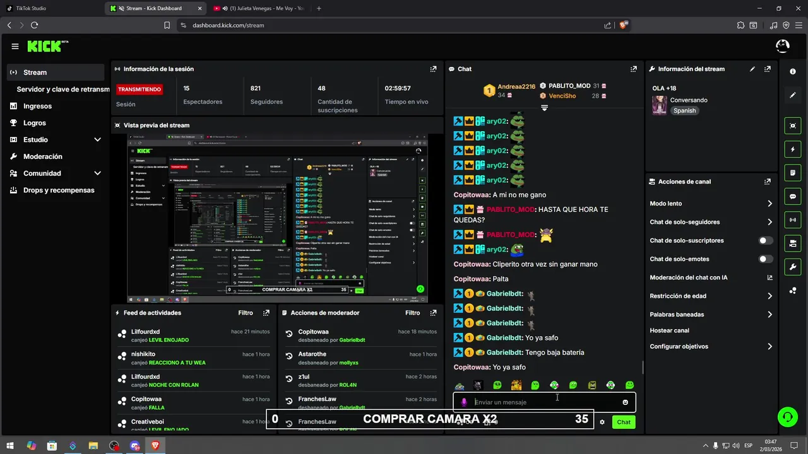The width and height of the screenshot is (808, 454).
Task: Open Configurar objetivos options
Action: (711, 346)
